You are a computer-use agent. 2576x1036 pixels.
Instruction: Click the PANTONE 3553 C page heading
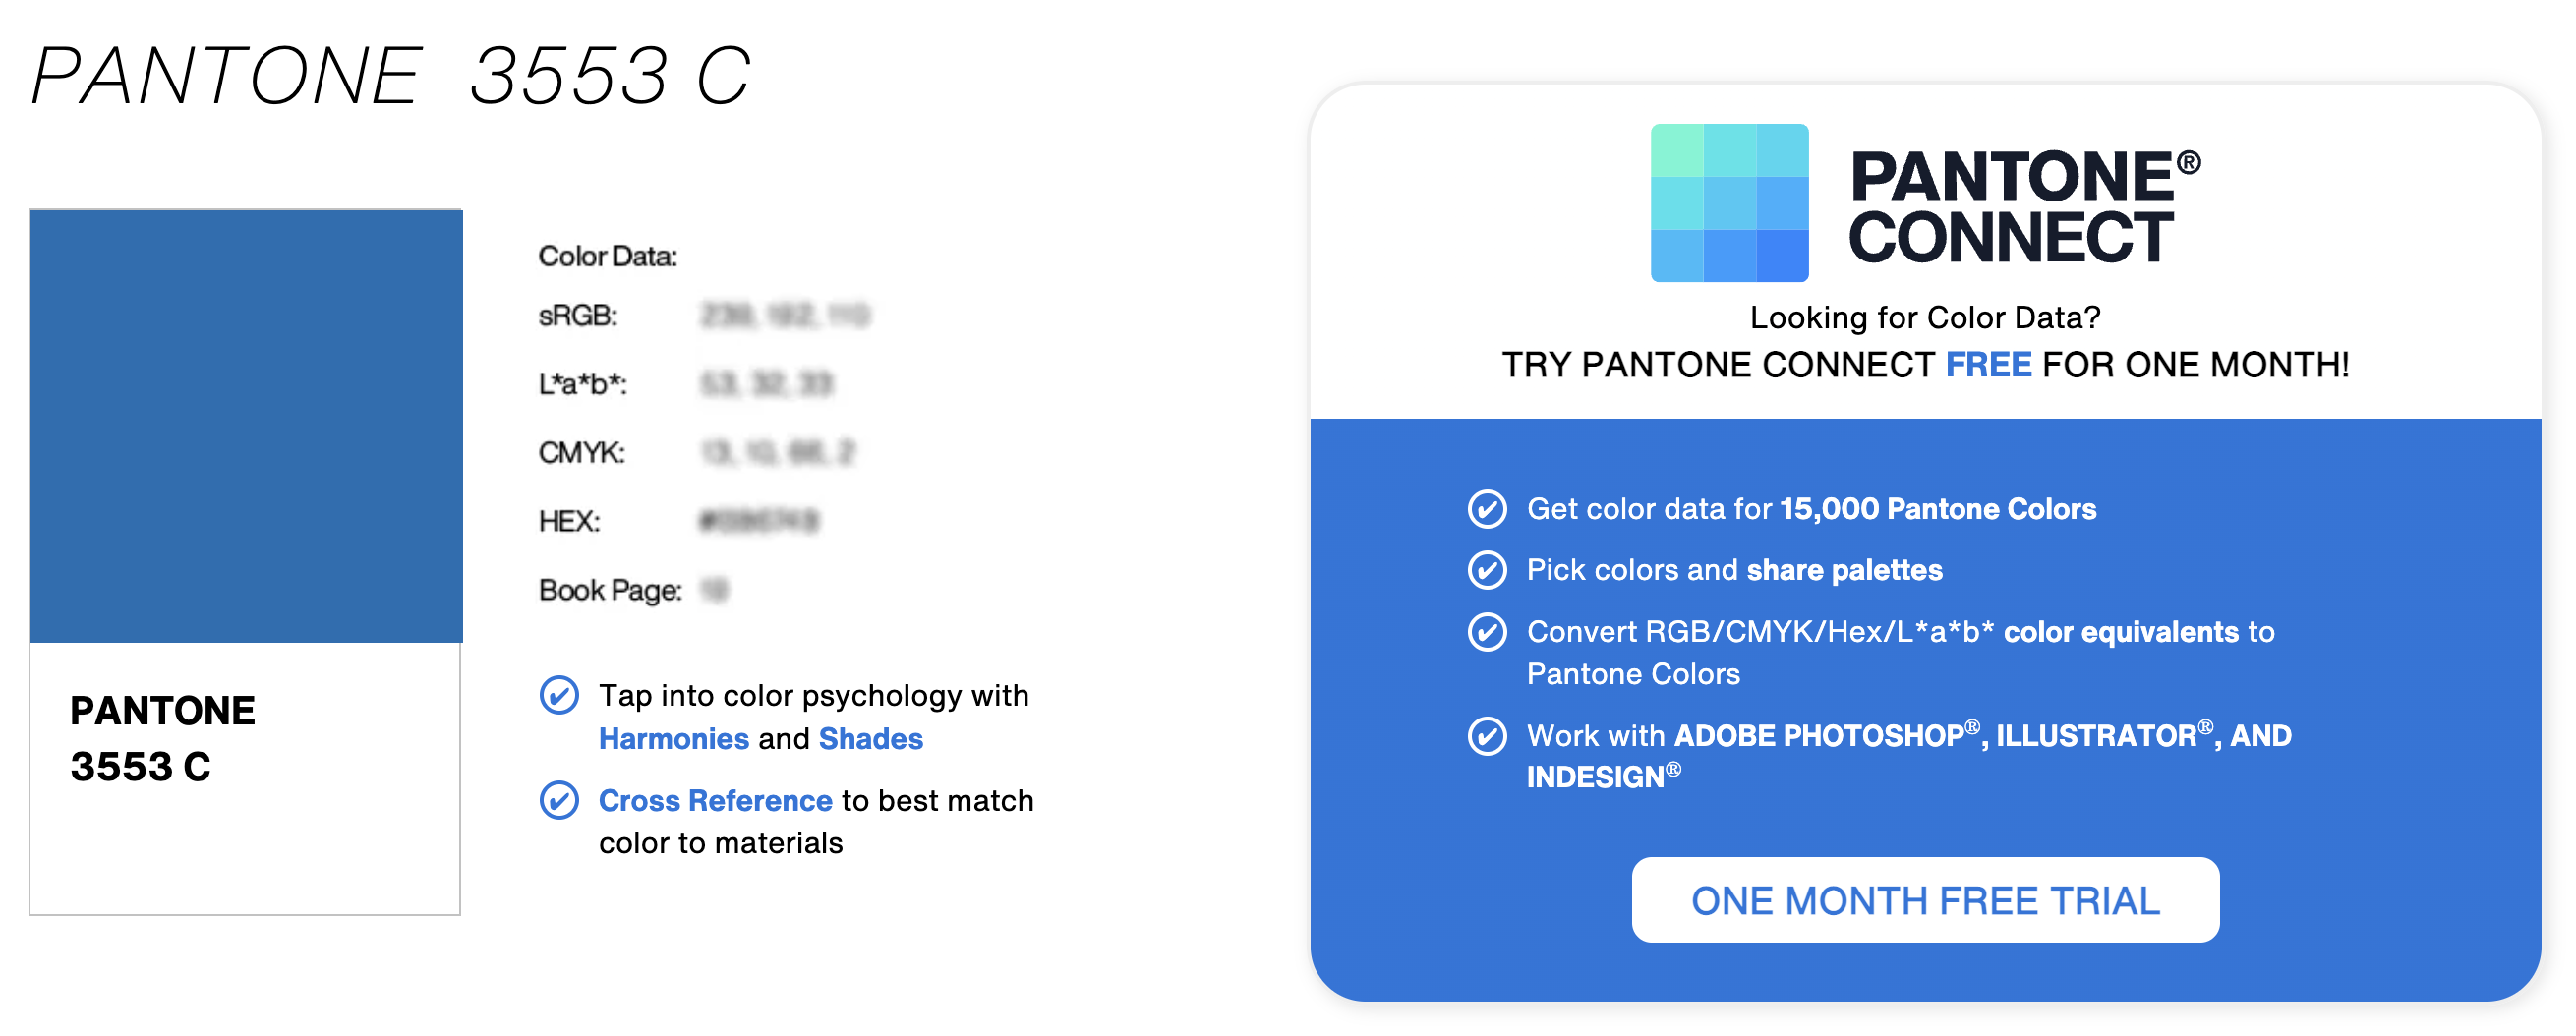pos(391,76)
